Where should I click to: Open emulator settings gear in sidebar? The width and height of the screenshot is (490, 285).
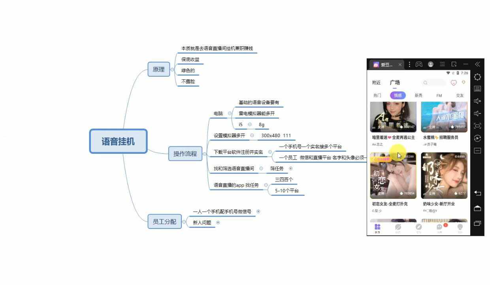(x=477, y=77)
